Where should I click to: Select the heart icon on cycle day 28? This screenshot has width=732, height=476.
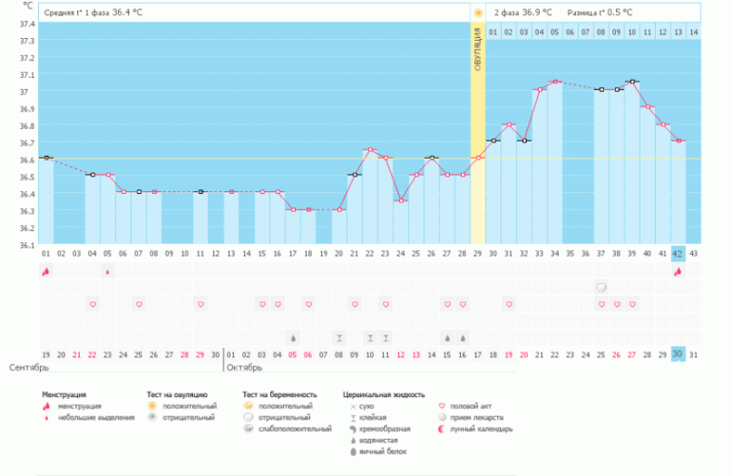[x=463, y=304]
